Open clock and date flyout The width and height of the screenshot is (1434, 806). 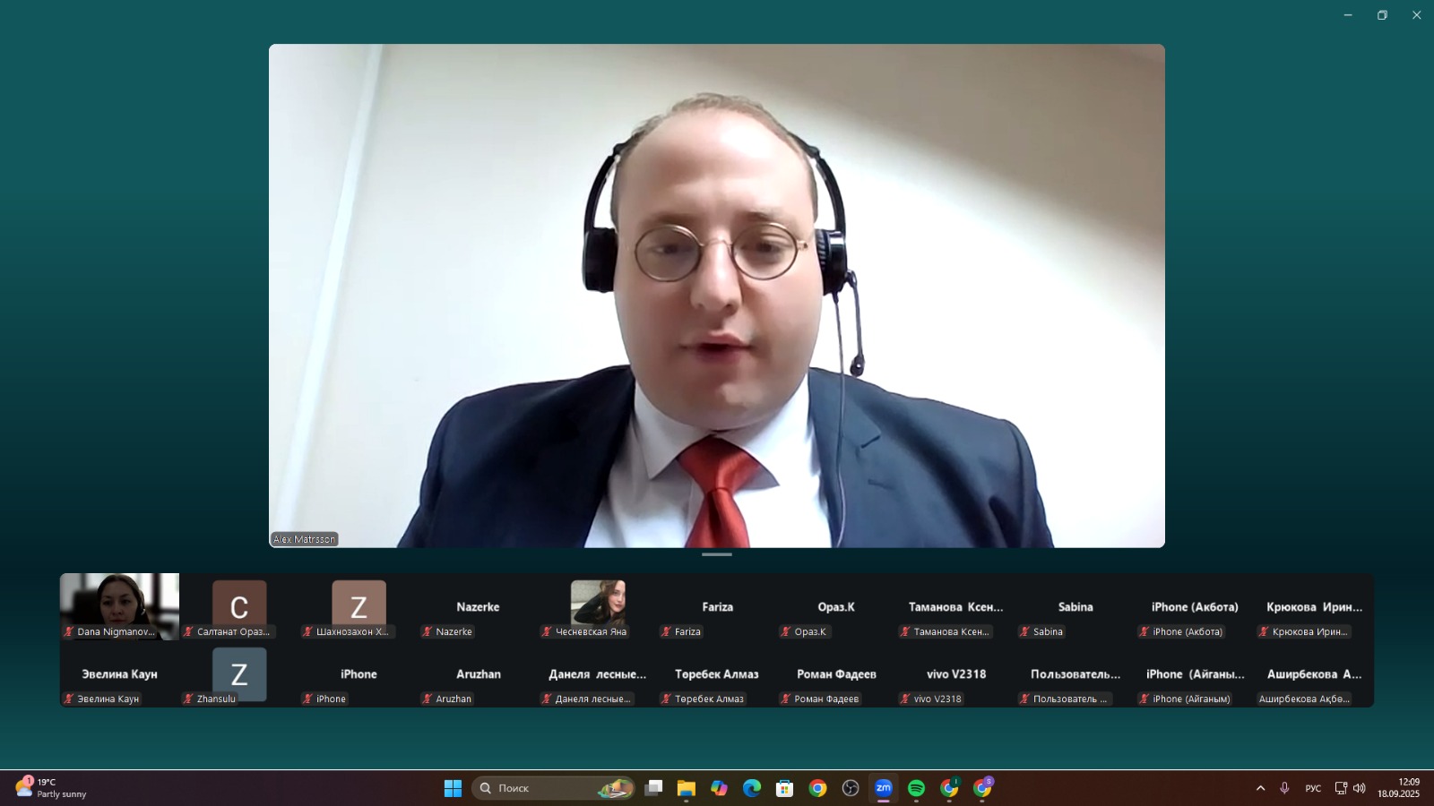(x=1398, y=788)
